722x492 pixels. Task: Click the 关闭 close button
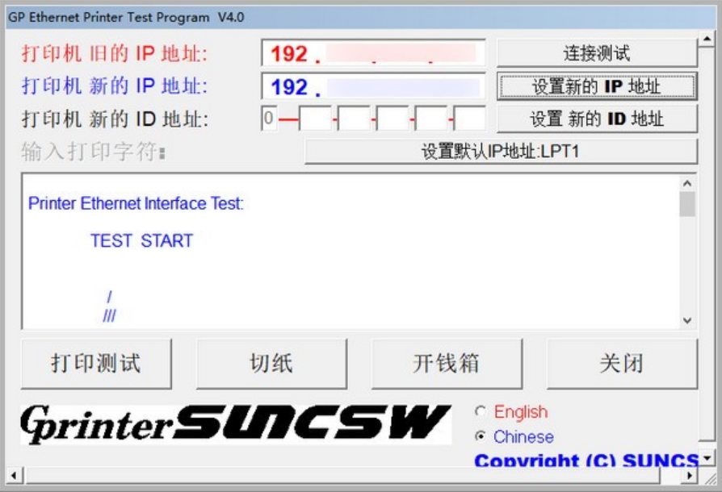click(622, 364)
